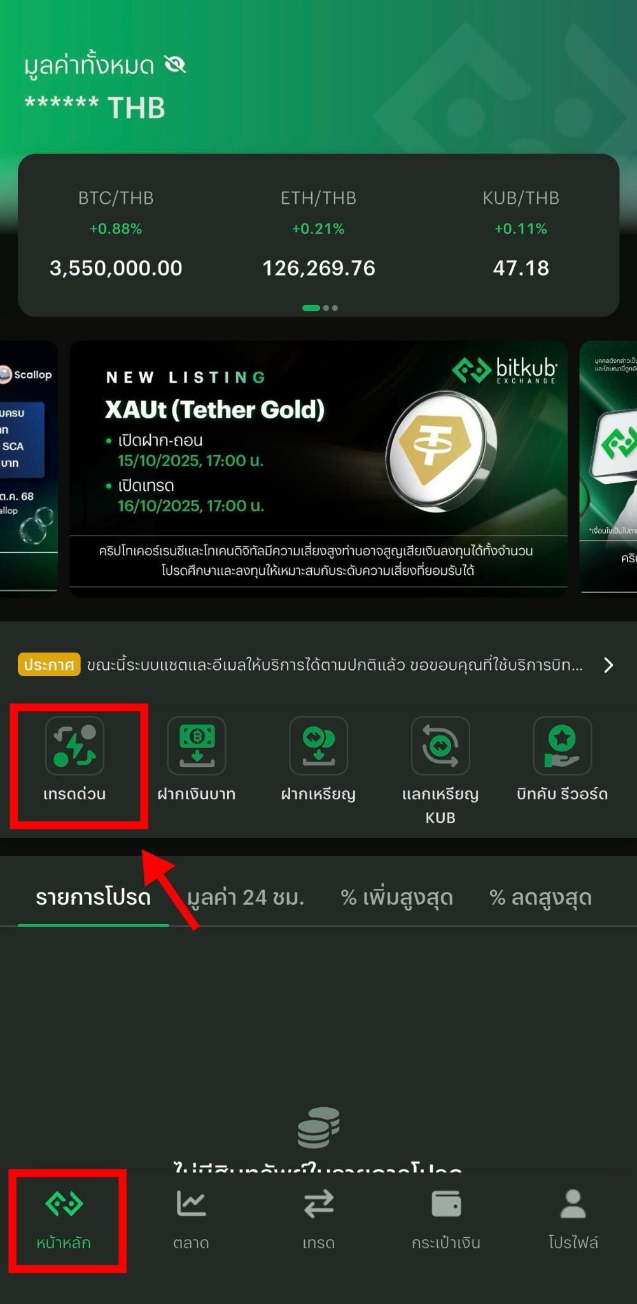Open the ฝากเหรียญ deposit coin icon

pos(318,746)
